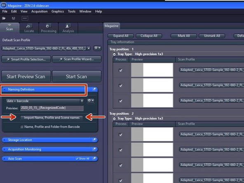The height and width of the screenshot is (183, 244).
Task: Click the Start Scan button
Action: [x=77, y=76]
